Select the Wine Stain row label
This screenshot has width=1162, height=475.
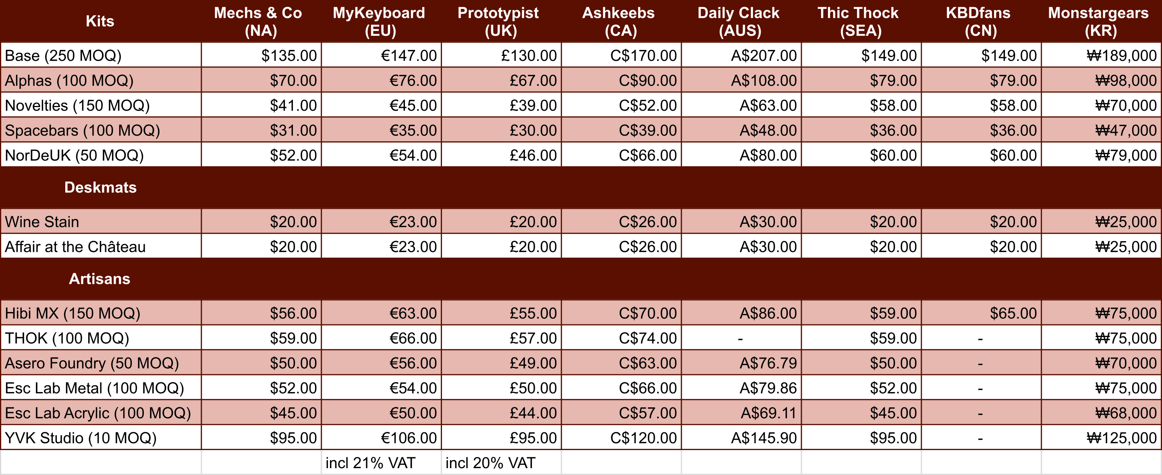pos(42,222)
